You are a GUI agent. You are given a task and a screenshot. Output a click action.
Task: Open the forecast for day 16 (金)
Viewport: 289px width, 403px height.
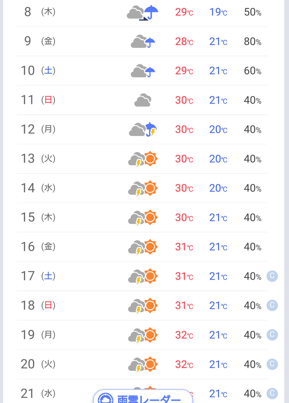coord(142,247)
